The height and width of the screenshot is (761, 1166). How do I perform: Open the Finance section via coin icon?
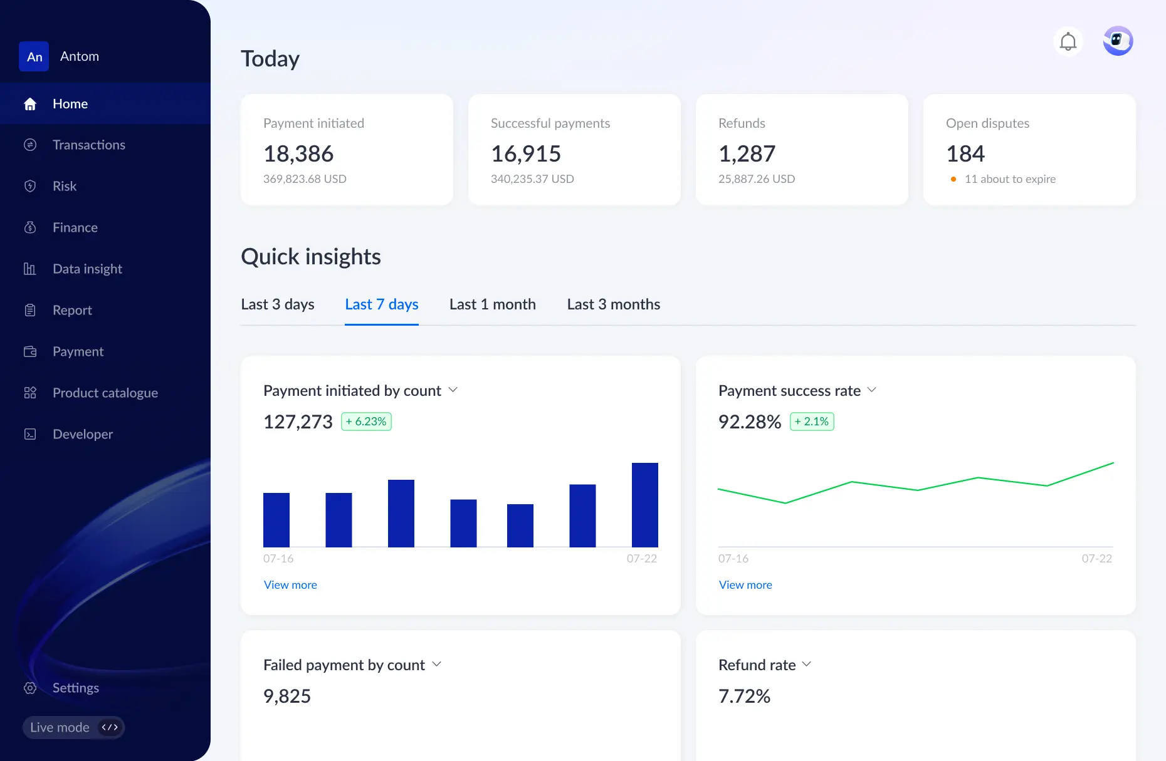point(30,227)
